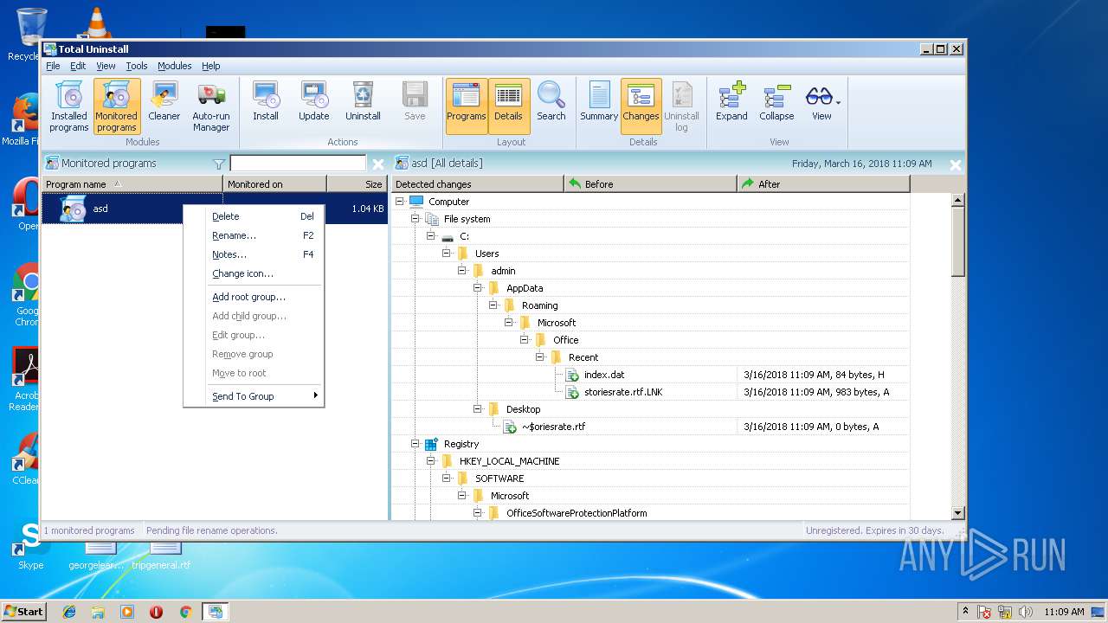Select the HKEY_LOCAL_MACHINE registry key

[x=509, y=461]
